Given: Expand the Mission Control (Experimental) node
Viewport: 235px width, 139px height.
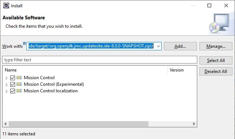Looking at the screenshot, I should coord(6,85).
